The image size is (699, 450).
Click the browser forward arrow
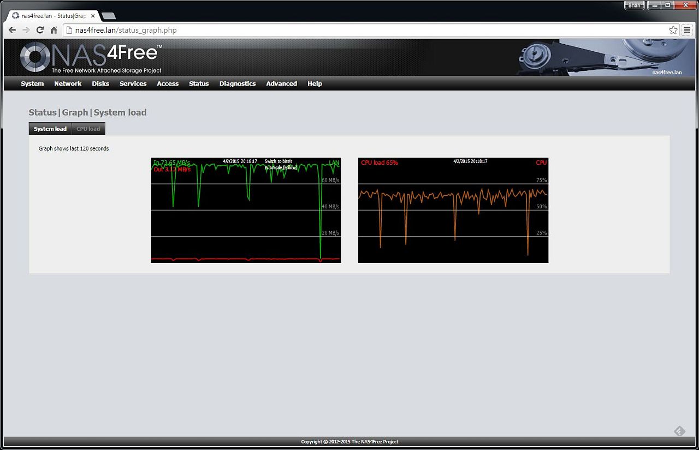click(26, 31)
